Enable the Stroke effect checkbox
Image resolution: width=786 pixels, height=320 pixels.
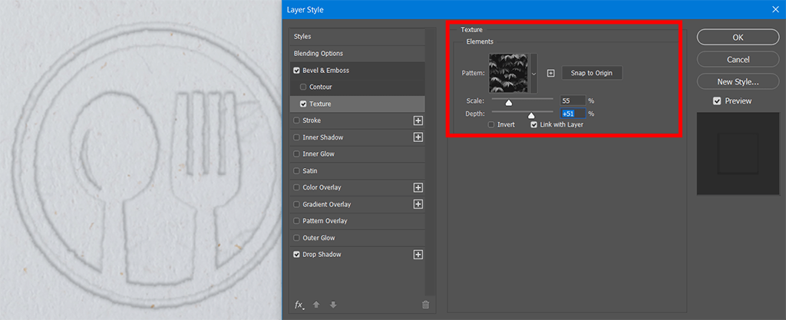pos(297,120)
